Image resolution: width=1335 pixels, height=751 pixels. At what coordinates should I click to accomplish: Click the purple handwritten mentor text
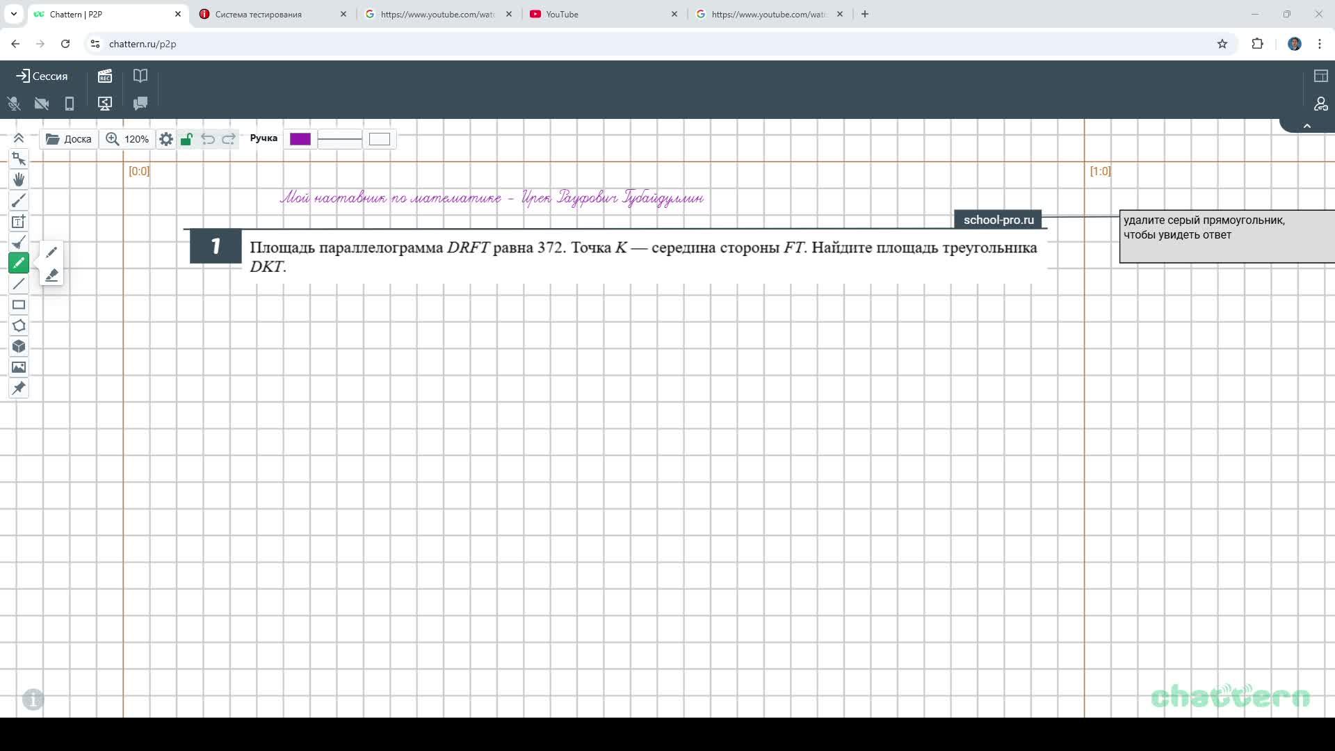492,197
